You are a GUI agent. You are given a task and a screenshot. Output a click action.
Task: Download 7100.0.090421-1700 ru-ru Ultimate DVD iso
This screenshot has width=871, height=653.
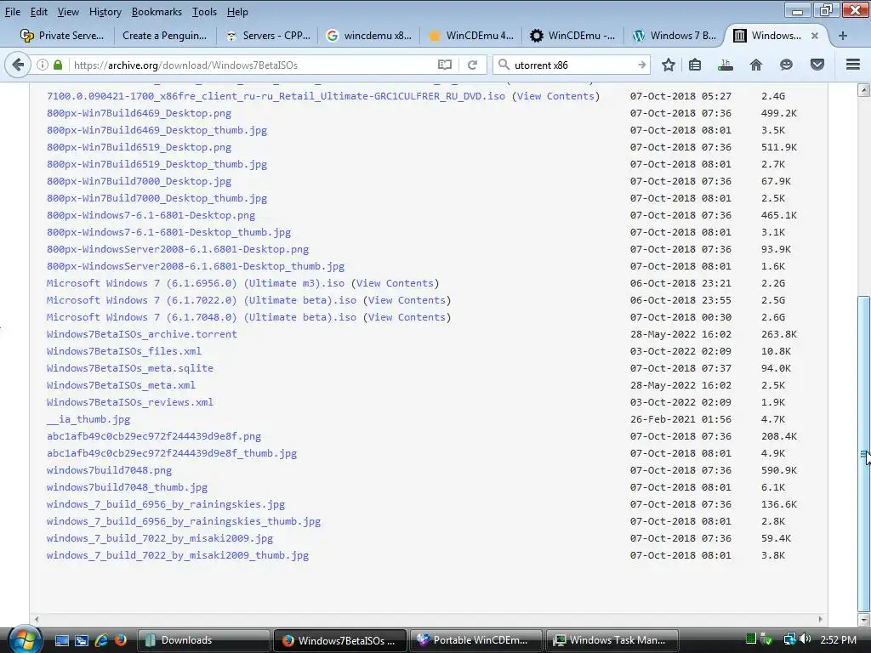pos(276,96)
